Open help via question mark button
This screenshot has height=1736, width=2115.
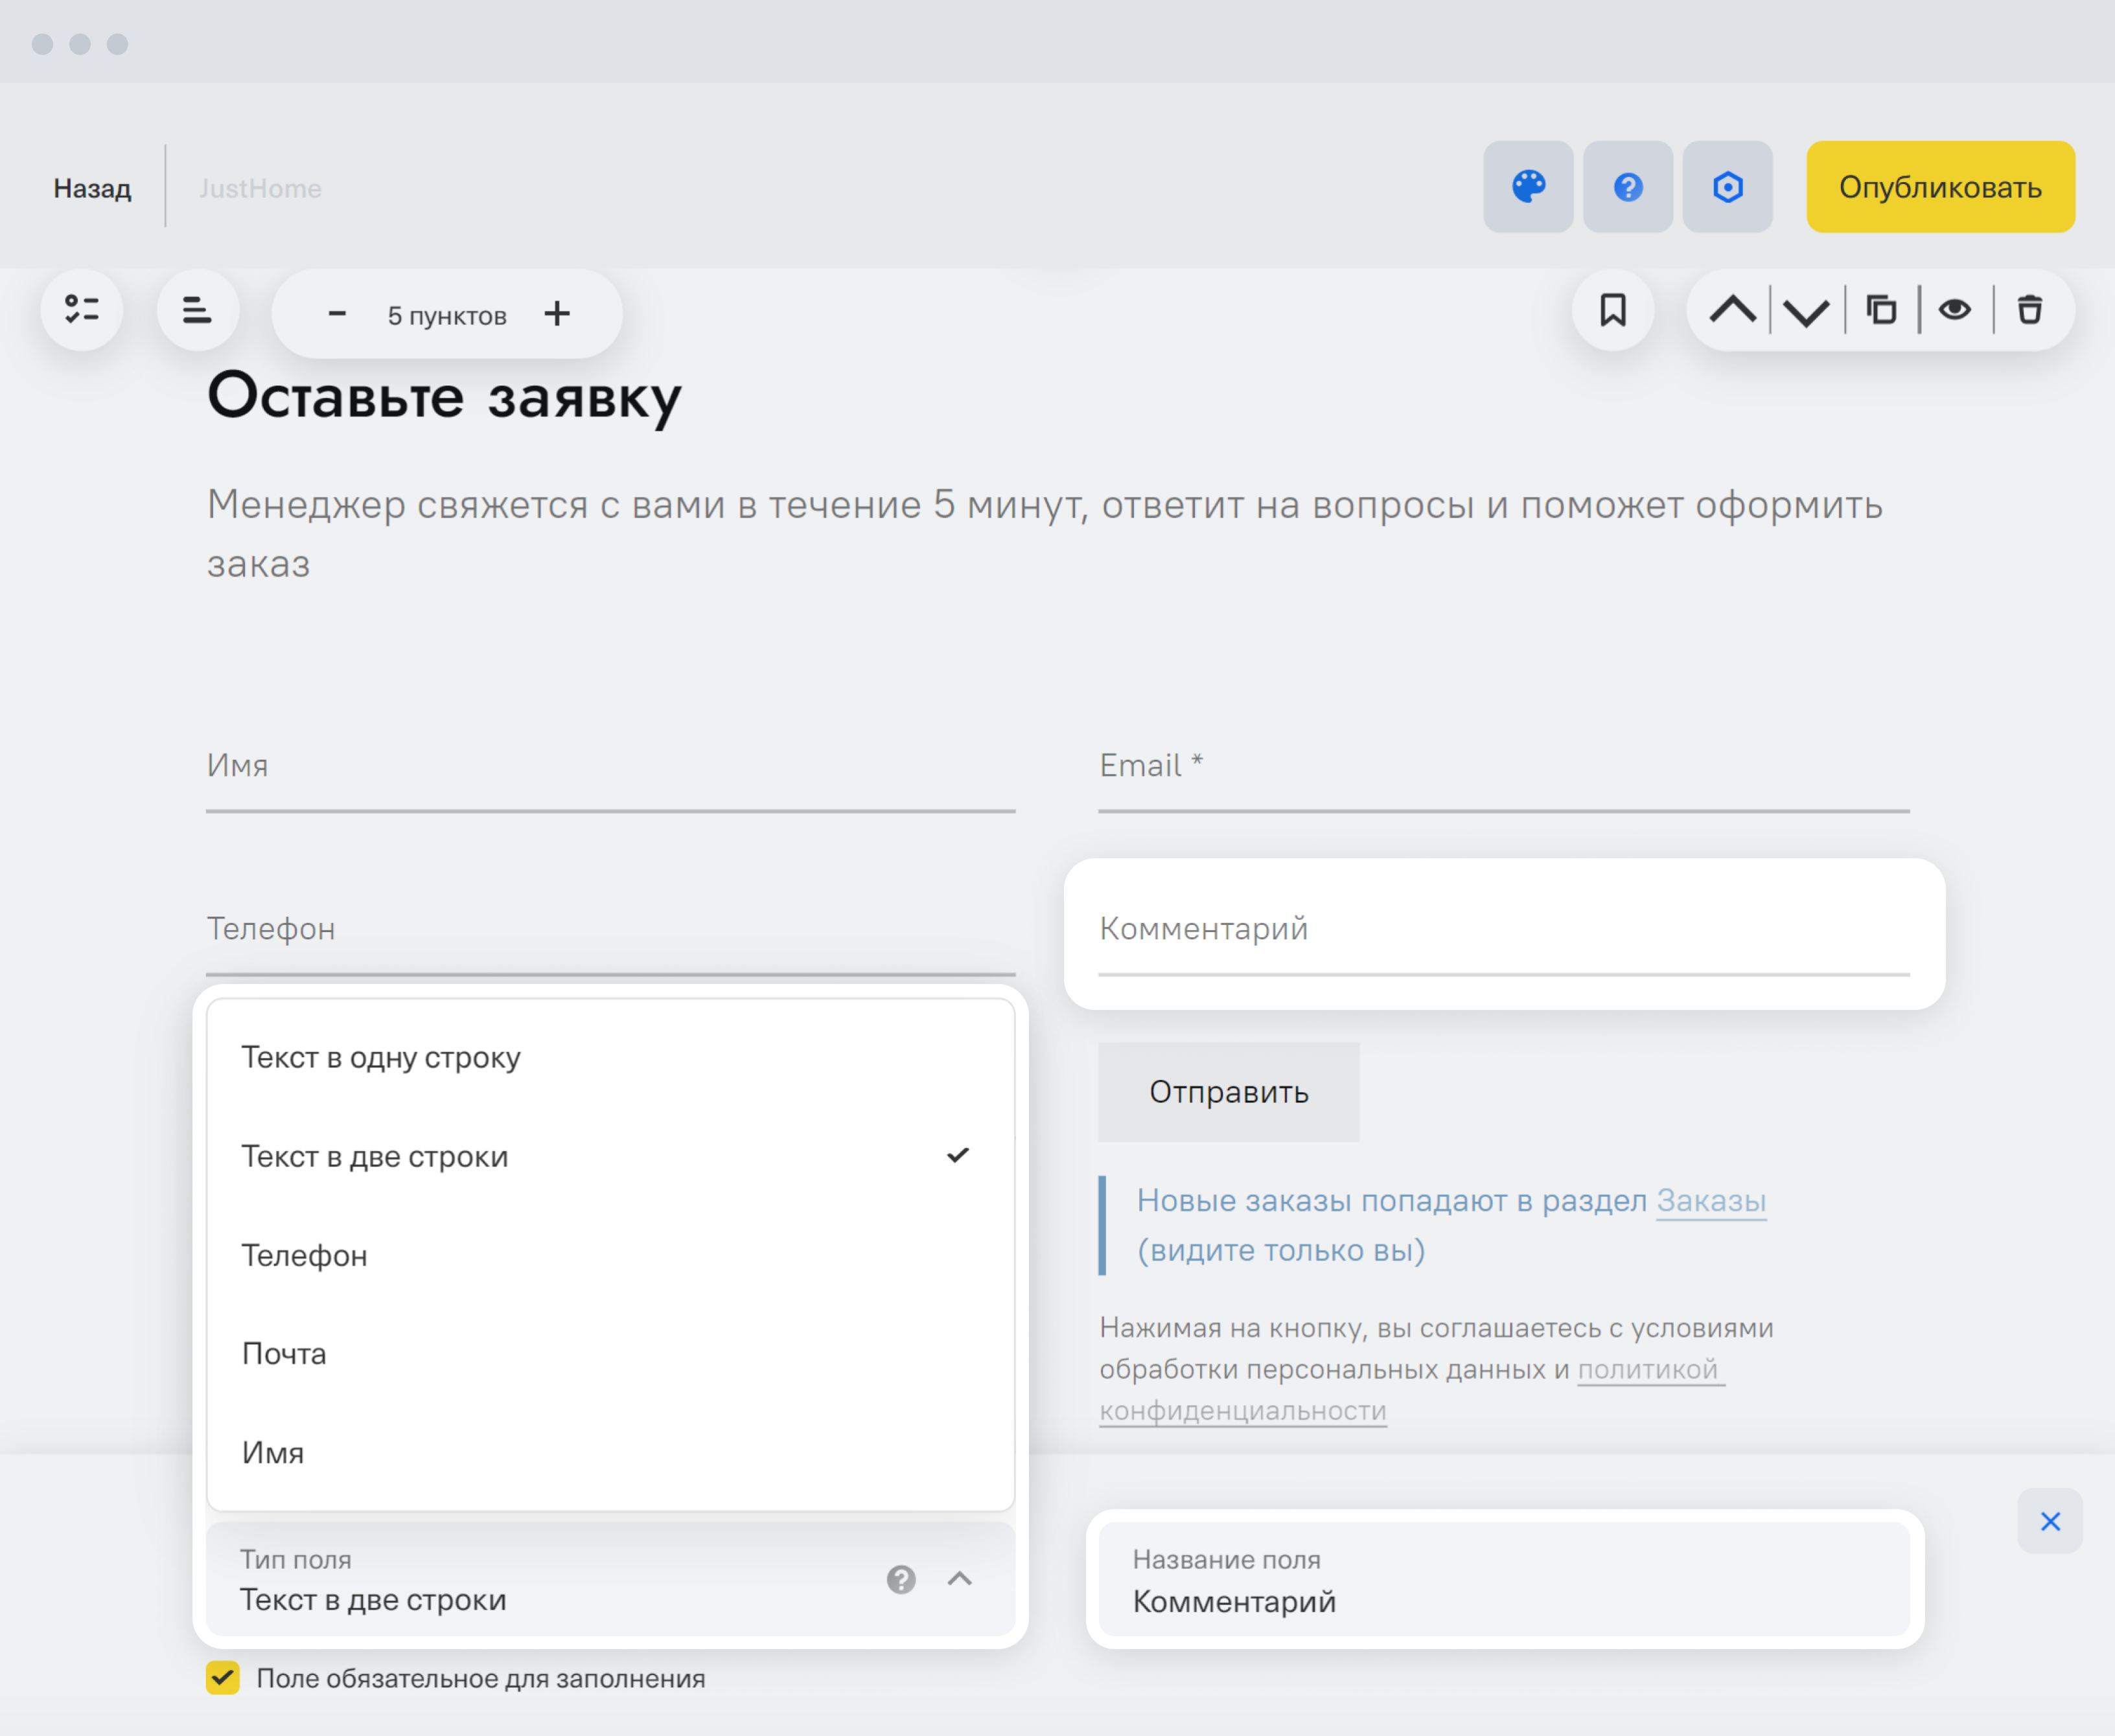pyautogui.click(x=1628, y=187)
